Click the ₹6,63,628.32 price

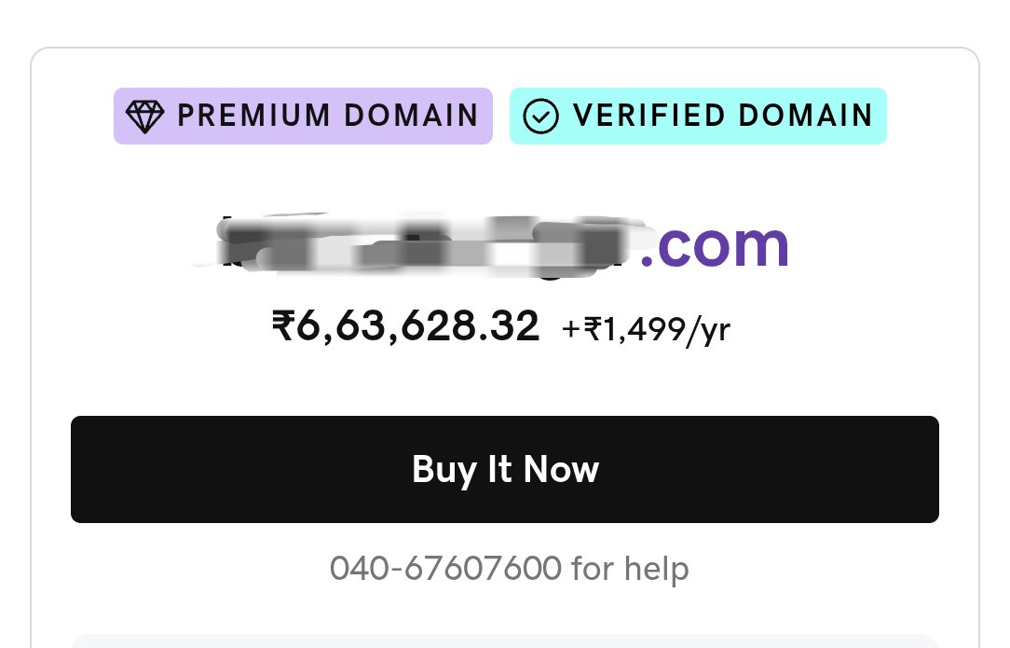(x=406, y=326)
